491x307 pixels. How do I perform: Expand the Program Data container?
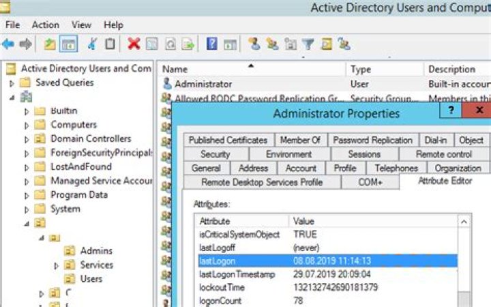click(x=27, y=196)
